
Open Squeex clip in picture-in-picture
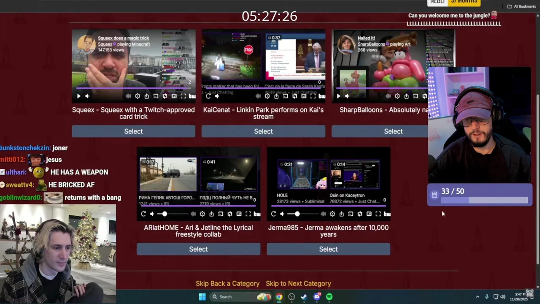pyautogui.click(x=174, y=96)
